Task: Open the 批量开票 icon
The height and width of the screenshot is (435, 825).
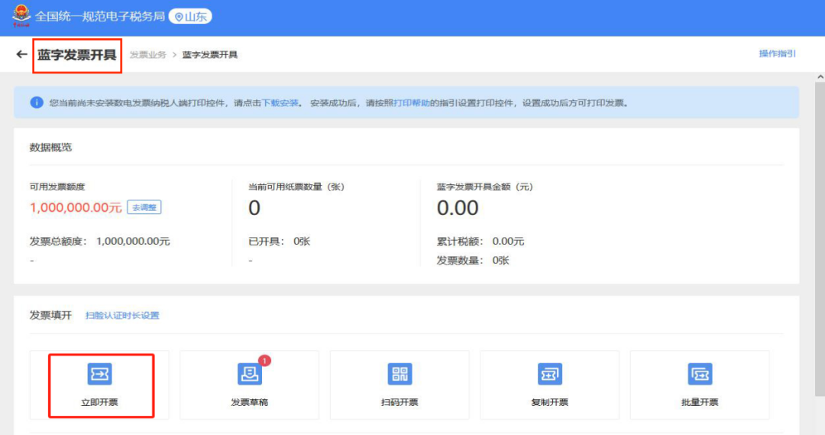Action: point(700,374)
